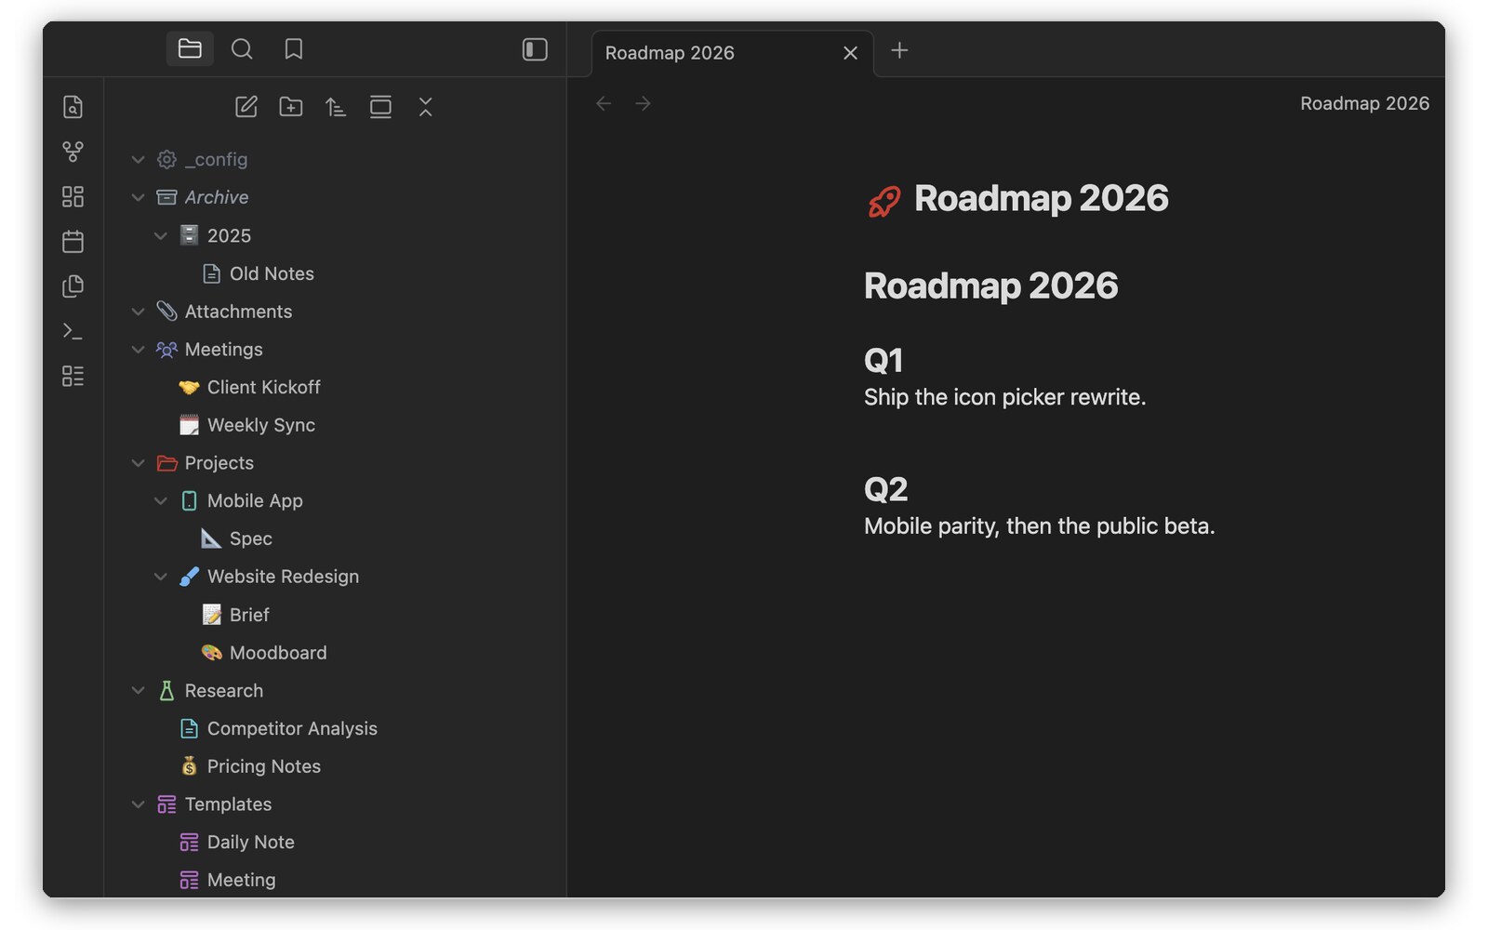Collapse the Research folder chevron

point(138,690)
